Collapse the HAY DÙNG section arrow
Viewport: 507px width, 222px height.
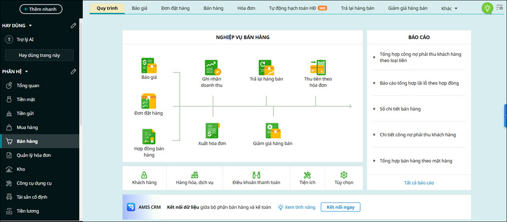pos(30,25)
